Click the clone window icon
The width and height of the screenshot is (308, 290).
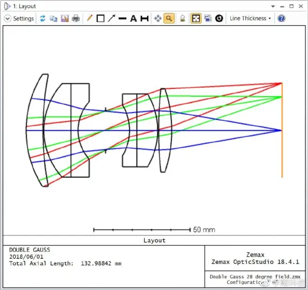(208, 19)
